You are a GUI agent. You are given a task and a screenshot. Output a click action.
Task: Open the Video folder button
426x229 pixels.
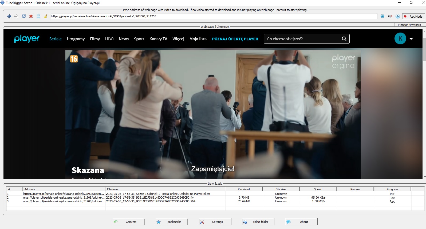[258, 222]
